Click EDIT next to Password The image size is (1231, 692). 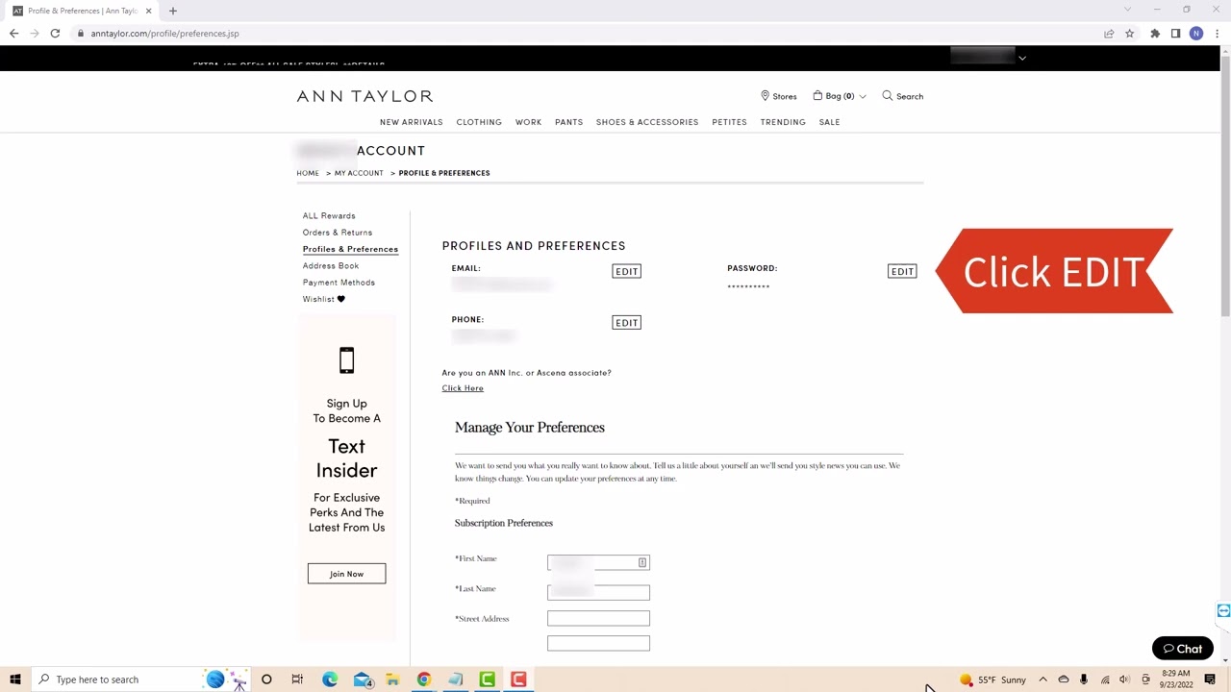902,272
